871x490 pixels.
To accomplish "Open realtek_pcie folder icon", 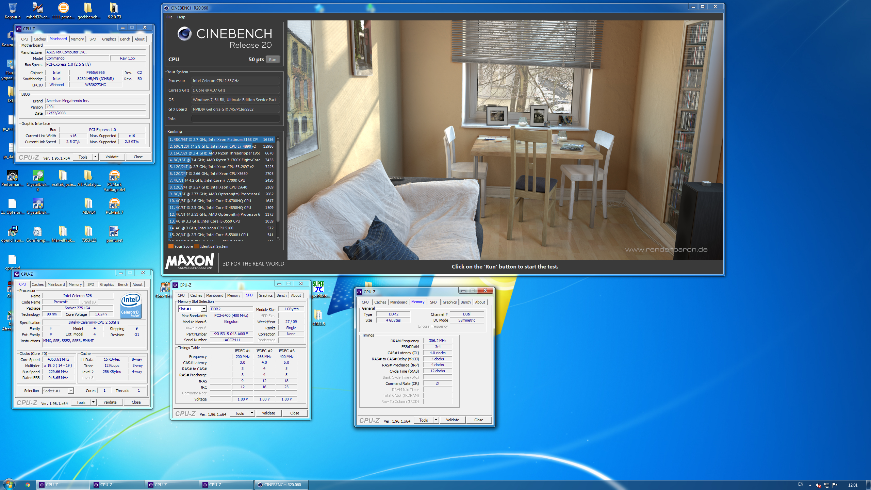I will (63, 178).
